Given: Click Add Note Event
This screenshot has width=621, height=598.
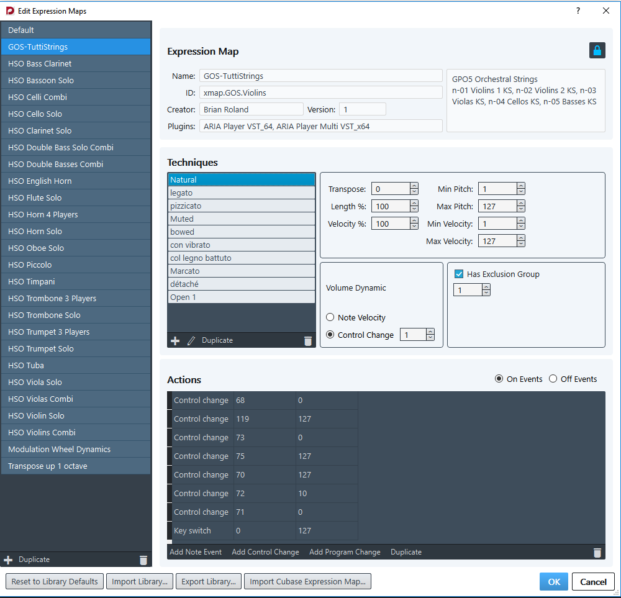Looking at the screenshot, I should [196, 552].
